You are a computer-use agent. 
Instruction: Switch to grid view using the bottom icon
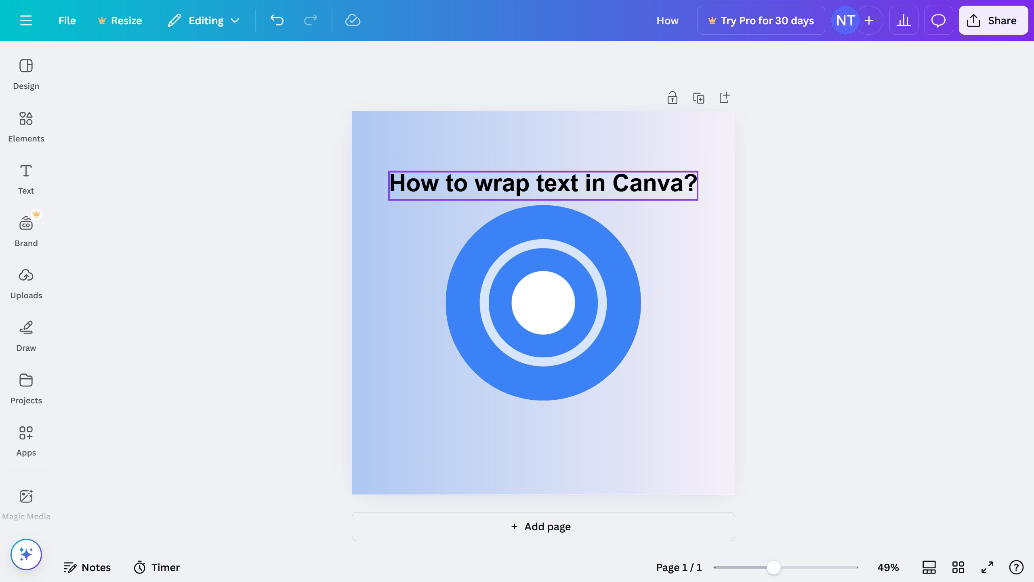tap(958, 567)
